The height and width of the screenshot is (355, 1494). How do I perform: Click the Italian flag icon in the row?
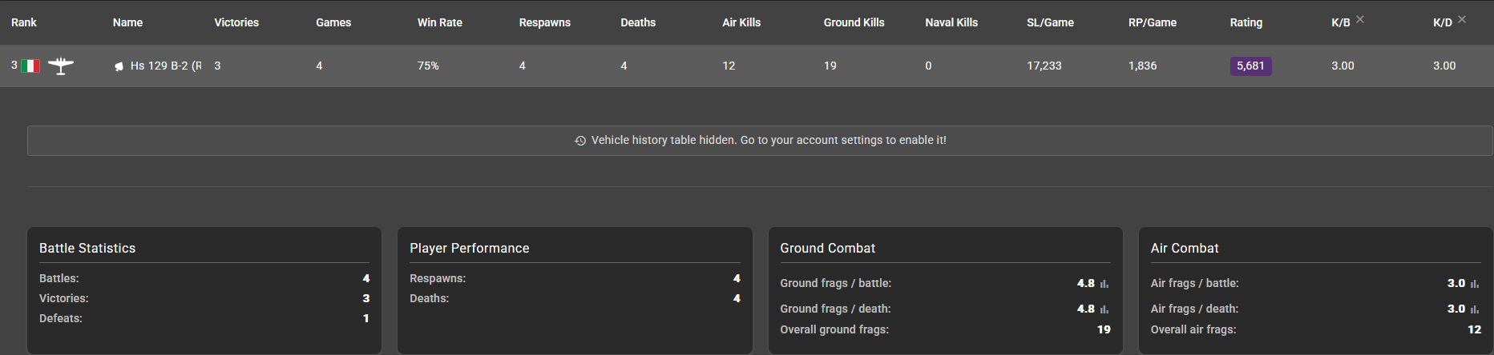click(30, 66)
